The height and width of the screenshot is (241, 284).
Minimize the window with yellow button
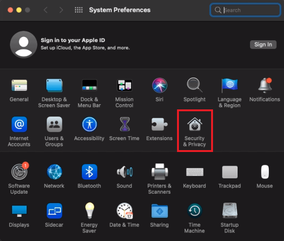19,10
